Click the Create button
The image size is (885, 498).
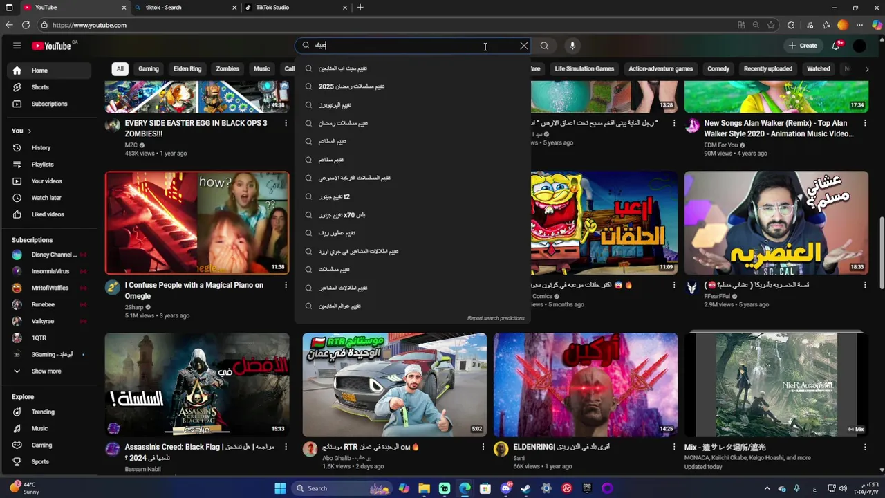pyautogui.click(x=803, y=46)
